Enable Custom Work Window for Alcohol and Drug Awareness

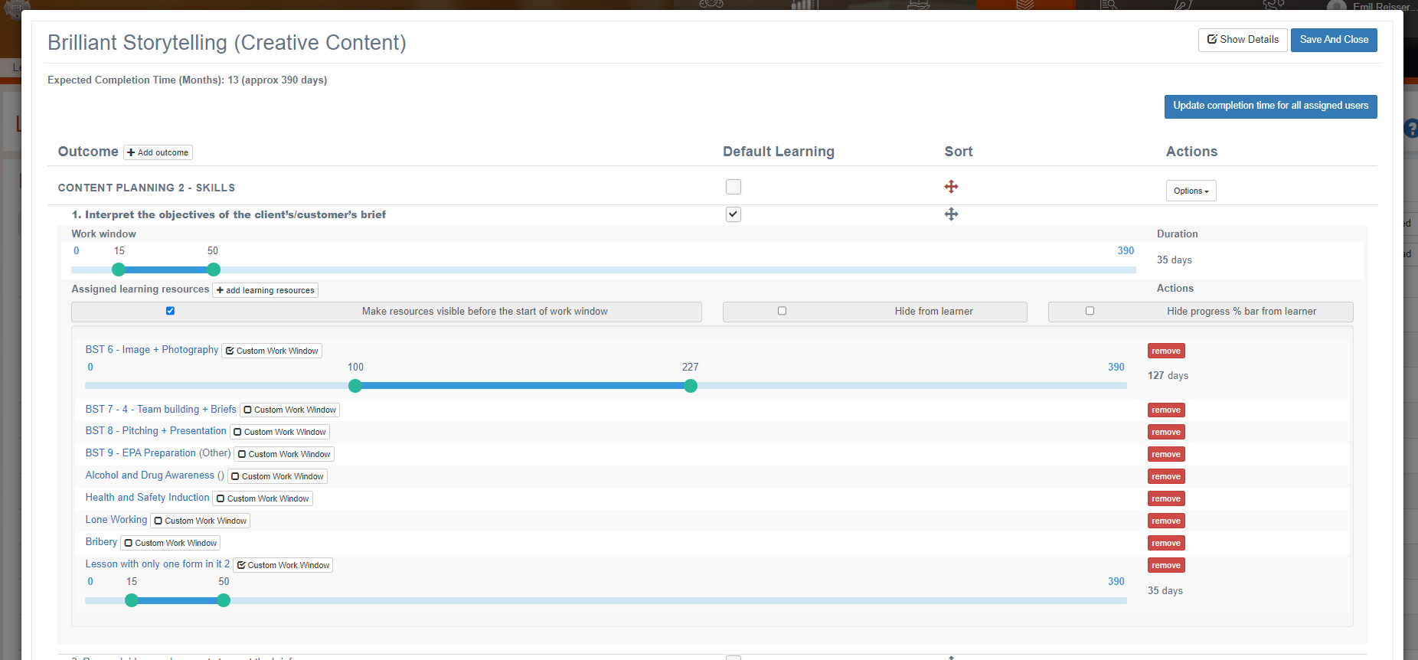278,476
